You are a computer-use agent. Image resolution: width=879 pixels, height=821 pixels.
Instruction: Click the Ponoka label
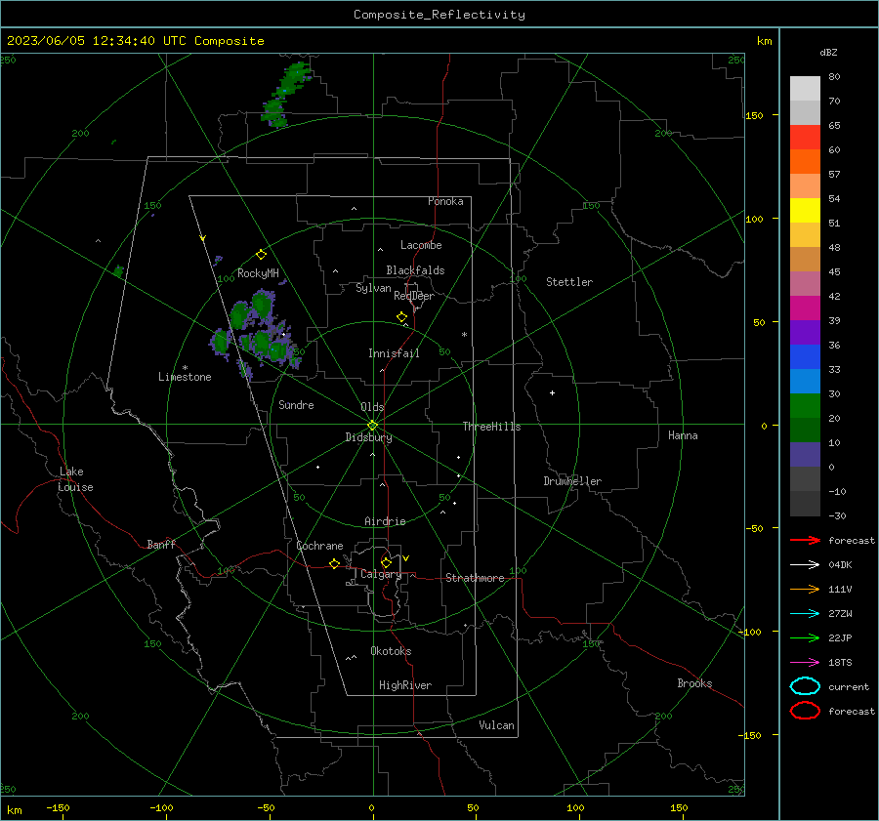click(445, 201)
